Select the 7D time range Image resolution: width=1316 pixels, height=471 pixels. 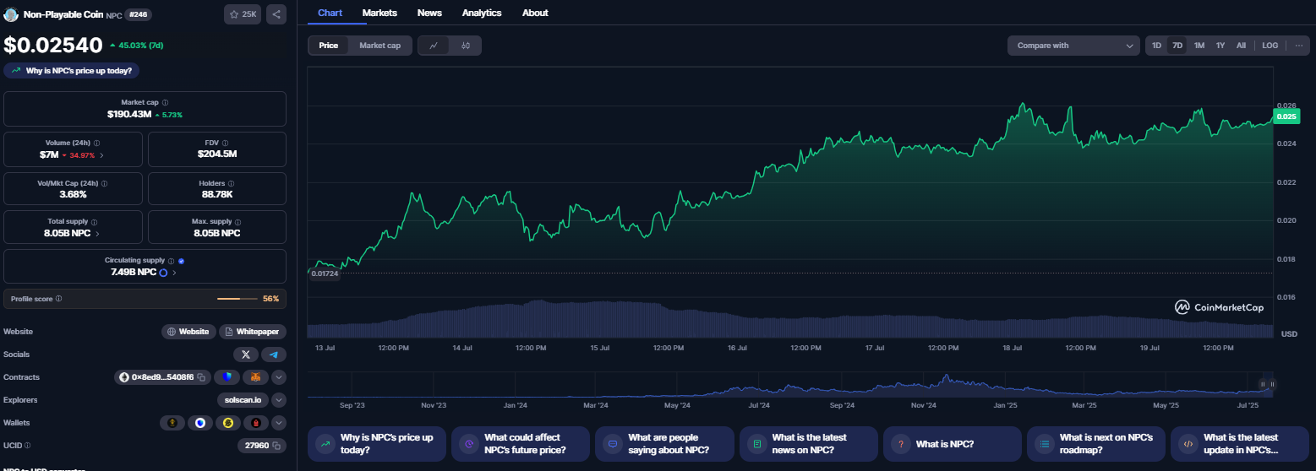[1177, 46]
